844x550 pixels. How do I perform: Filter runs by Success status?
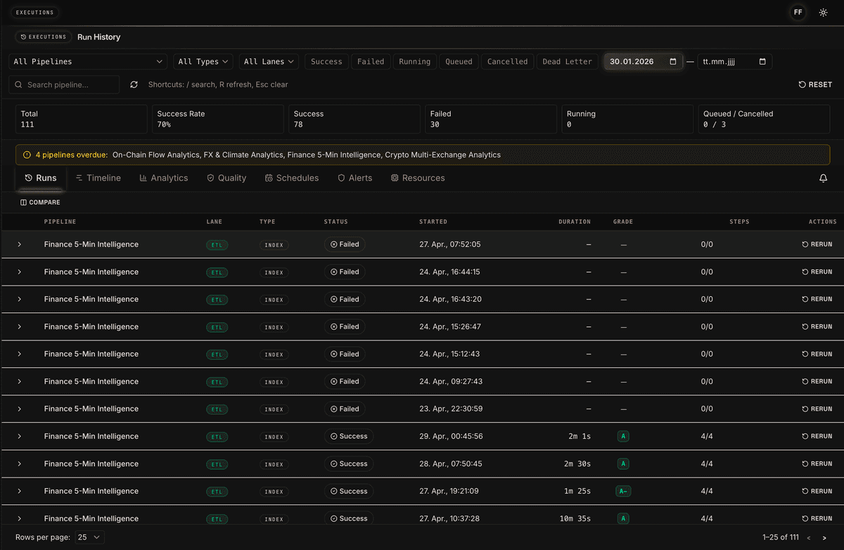(326, 62)
